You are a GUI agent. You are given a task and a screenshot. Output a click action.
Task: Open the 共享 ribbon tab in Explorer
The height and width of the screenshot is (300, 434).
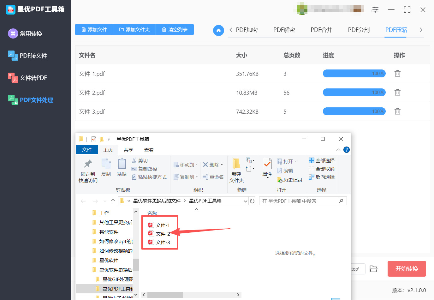pyautogui.click(x=128, y=150)
